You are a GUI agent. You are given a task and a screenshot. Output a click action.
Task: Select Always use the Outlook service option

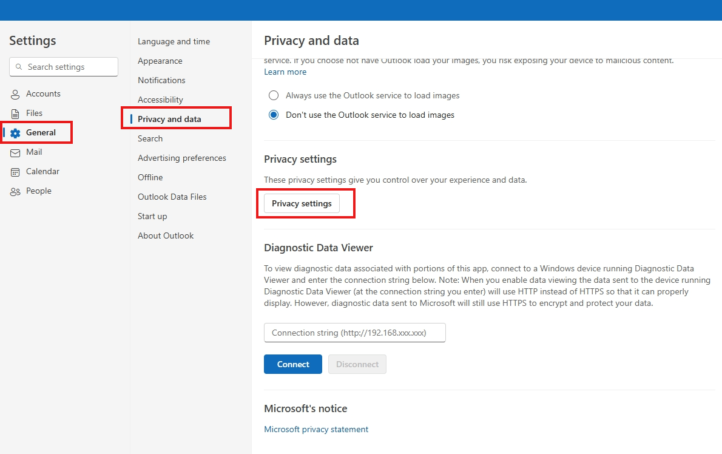pos(273,95)
